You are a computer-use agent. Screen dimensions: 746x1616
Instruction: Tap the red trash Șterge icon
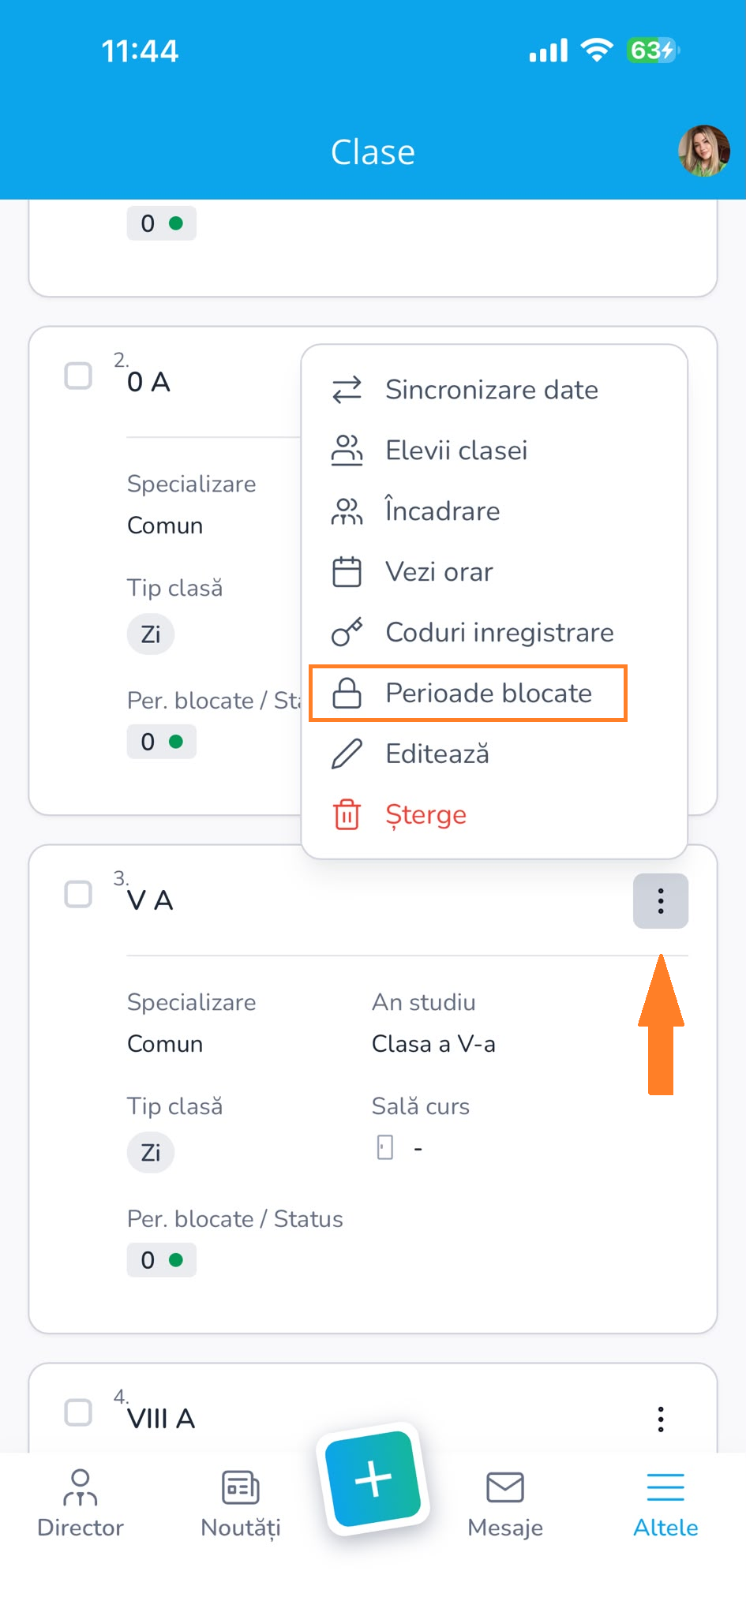(x=347, y=814)
